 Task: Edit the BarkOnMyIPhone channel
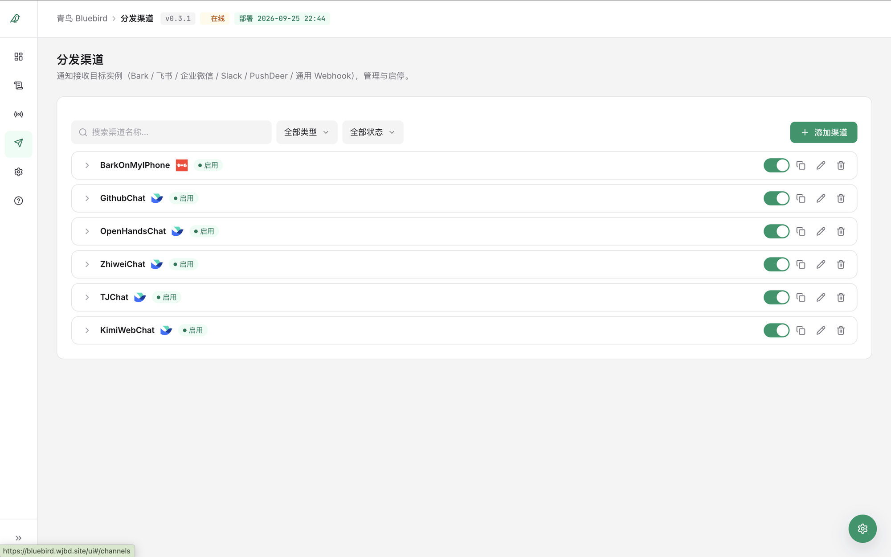coord(821,165)
